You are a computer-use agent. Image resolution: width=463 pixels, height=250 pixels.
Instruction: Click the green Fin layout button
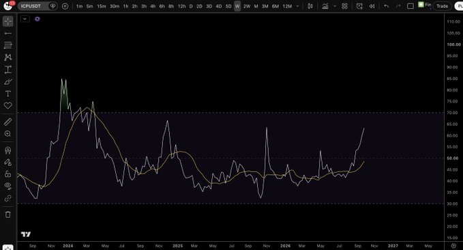click(425, 5)
